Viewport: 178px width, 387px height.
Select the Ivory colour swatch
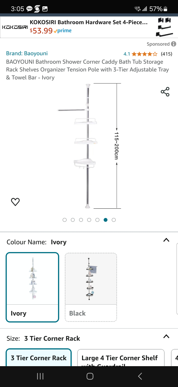click(32, 287)
